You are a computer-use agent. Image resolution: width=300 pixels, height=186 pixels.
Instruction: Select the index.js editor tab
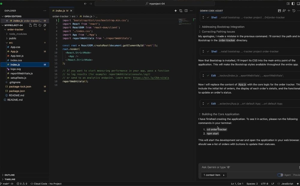60,10
